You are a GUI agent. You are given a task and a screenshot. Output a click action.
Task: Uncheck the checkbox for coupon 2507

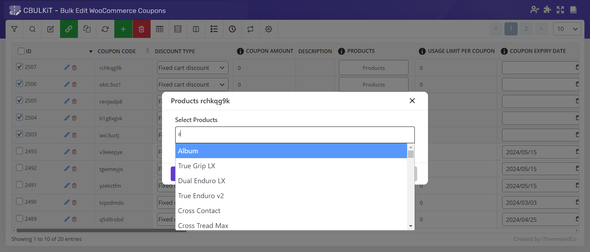(x=19, y=66)
